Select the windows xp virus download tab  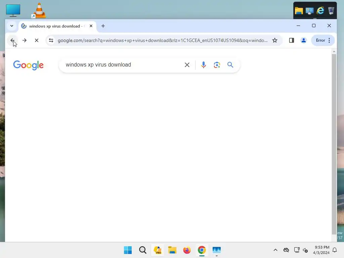tap(57, 26)
